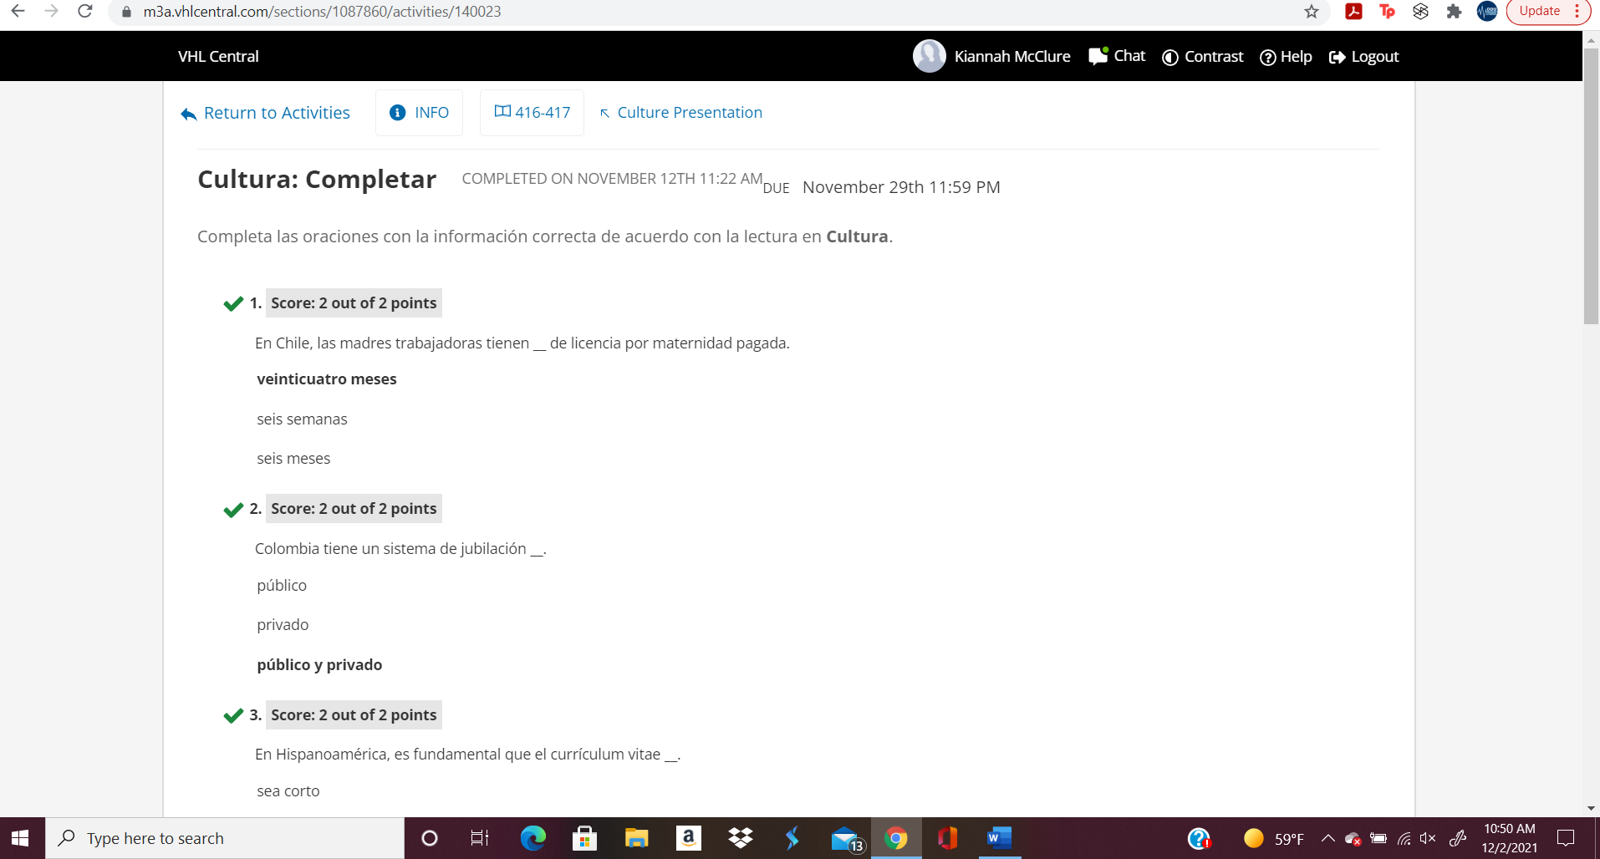Viewport: 1600px width, 859px height.
Task: Select answer 'seis semanas'
Action: [302, 419]
